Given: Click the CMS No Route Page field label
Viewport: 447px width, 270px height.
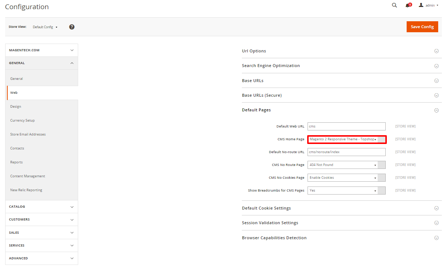Looking at the screenshot, I should (288, 165).
